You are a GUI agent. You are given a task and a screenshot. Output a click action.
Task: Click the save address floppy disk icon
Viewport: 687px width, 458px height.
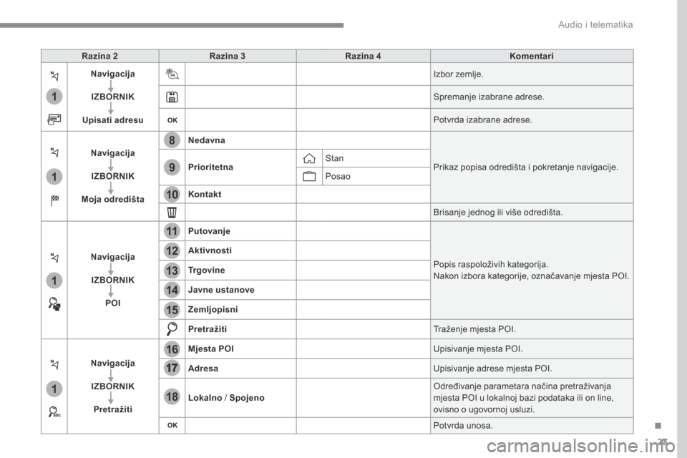[x=172, y=97]
